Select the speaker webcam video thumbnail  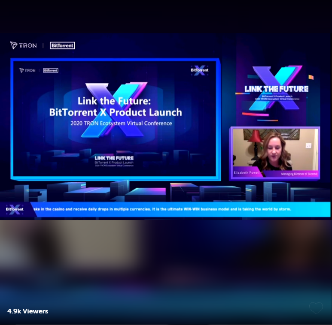[x=275, y=153]
